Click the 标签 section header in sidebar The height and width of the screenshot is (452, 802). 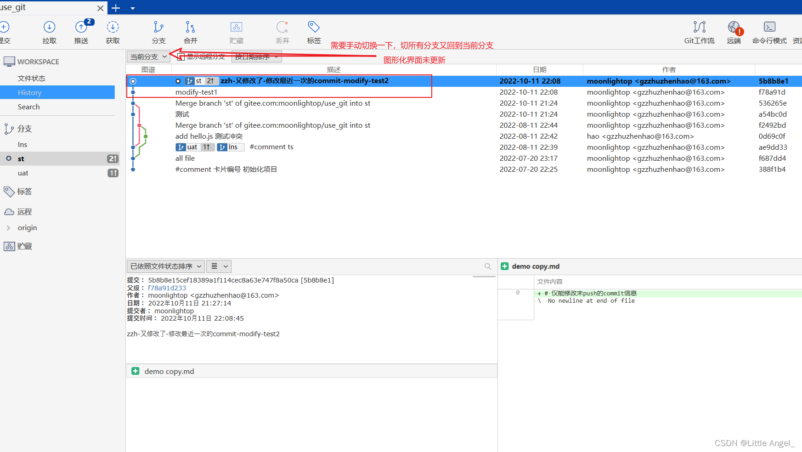24,191
